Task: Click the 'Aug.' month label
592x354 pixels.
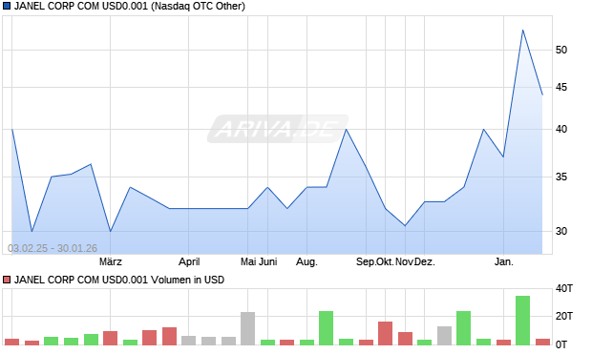Action: click(307, 261)
